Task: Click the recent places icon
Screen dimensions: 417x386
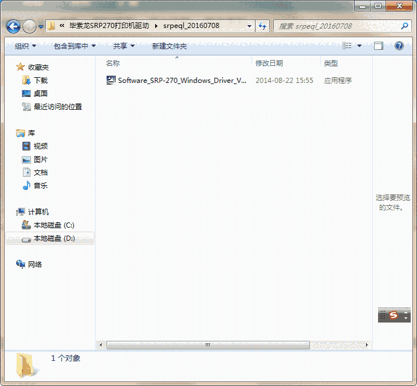Action: click(x=26, y=106)
